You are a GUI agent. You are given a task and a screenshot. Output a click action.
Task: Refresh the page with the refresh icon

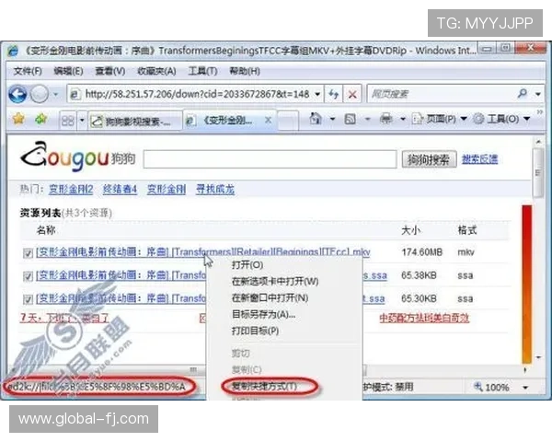pos(333,94)
